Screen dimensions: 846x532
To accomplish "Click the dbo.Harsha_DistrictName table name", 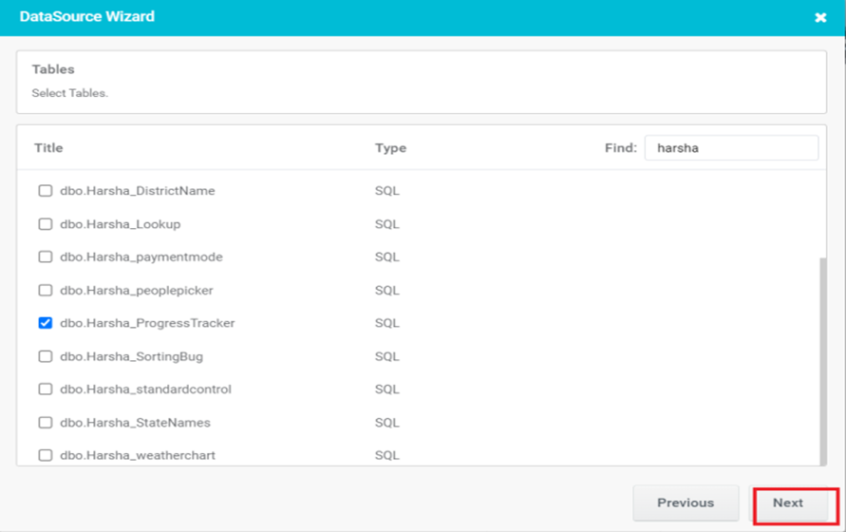I will 138,191.
